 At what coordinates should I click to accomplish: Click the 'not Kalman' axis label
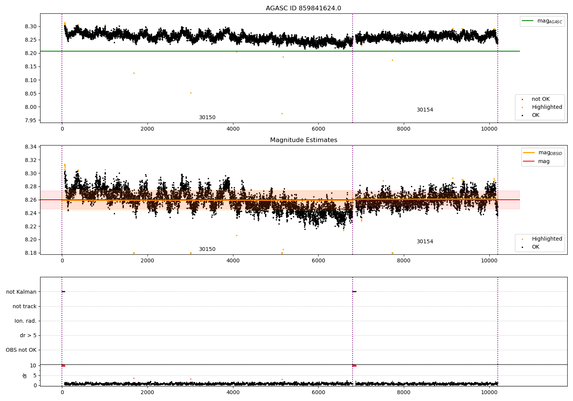click(21, 292)
